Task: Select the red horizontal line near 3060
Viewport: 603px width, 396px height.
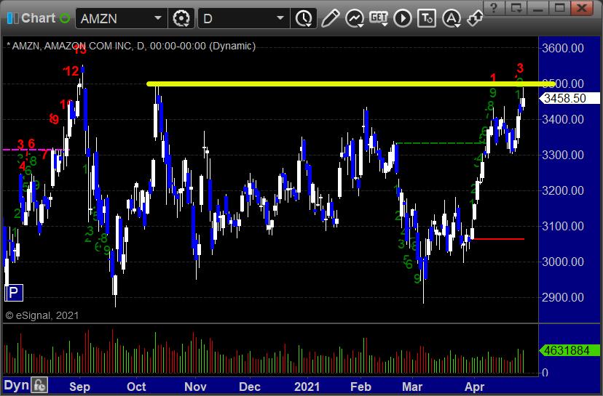Action: click(x=498, y=239)
